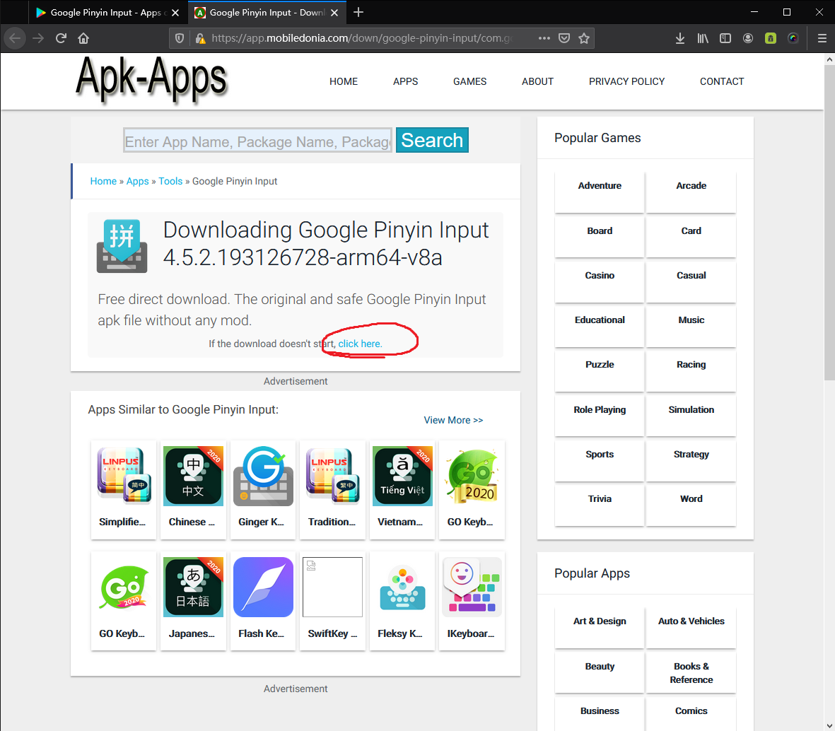Image resolution: width=835 pixels, height=731 pixels.
Task: Open the Vietnamese keyboard app
Action: (402, 489)
